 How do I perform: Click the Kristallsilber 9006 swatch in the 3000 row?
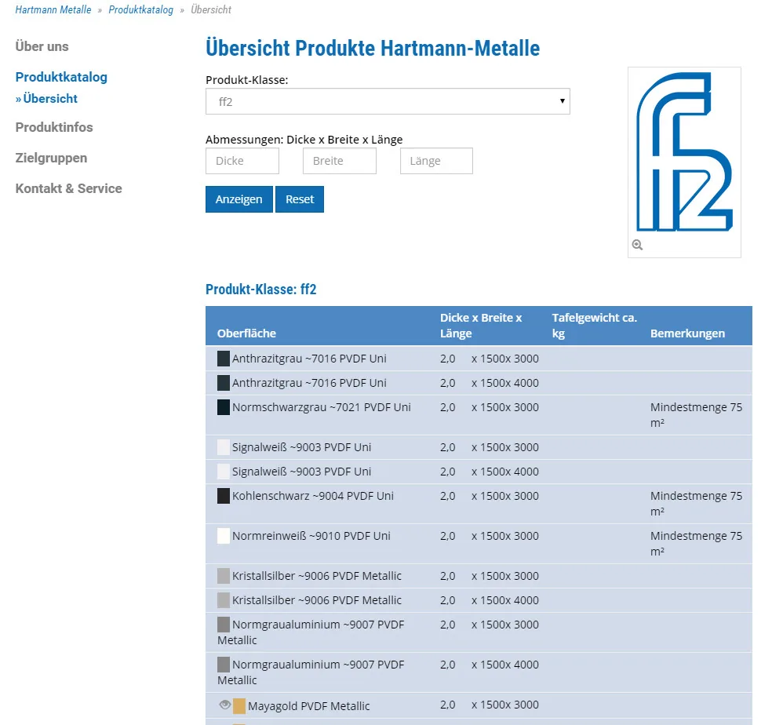[x=224, y=576]
